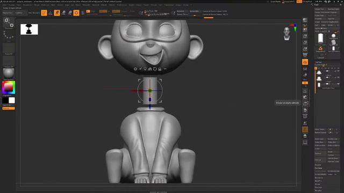Image resolution: width=344 pixels, height=193 pixels.
Task: Select the white main color swatch
Action: pos(12,100)
